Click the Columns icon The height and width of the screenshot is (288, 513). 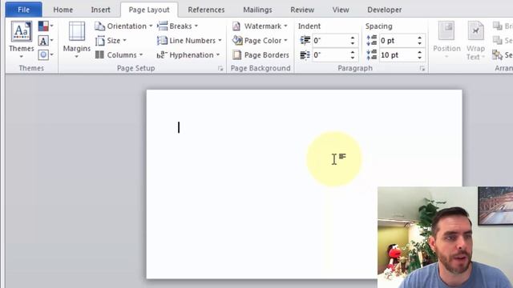(x=99, y=54)
